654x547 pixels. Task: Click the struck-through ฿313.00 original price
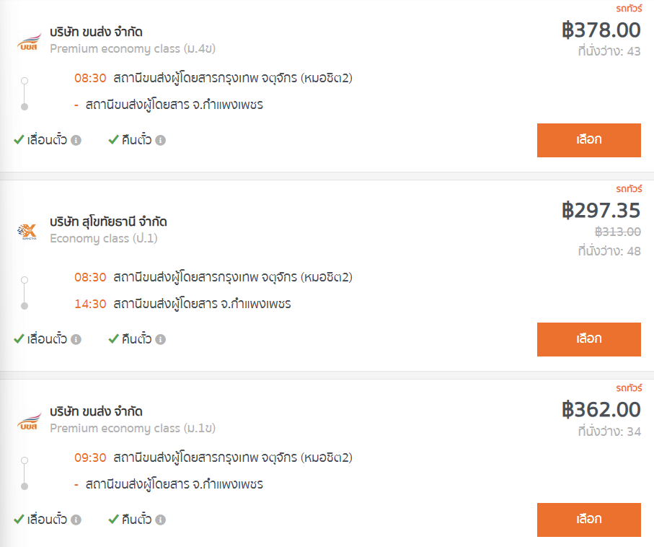click(x=618, y=232)
